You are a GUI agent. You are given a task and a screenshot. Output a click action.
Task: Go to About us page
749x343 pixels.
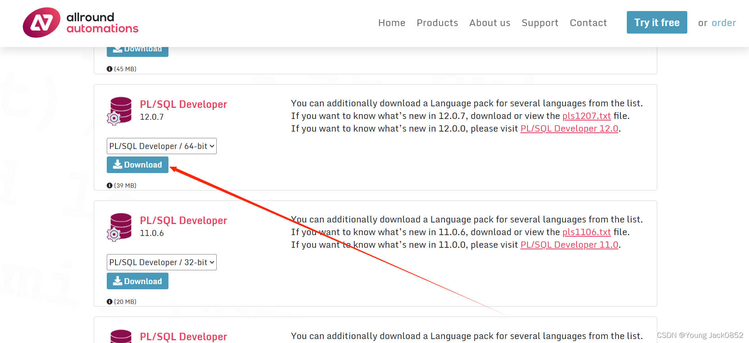pos(490,23)
